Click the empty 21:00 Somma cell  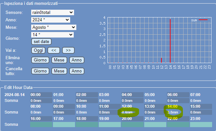(155, 125)
